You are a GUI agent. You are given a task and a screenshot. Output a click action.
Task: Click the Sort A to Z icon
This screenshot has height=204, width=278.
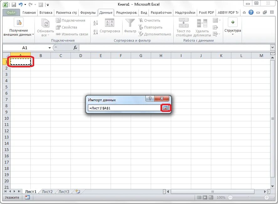coord(96,23)
